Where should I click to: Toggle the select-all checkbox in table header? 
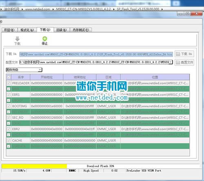tap(9, 77)
